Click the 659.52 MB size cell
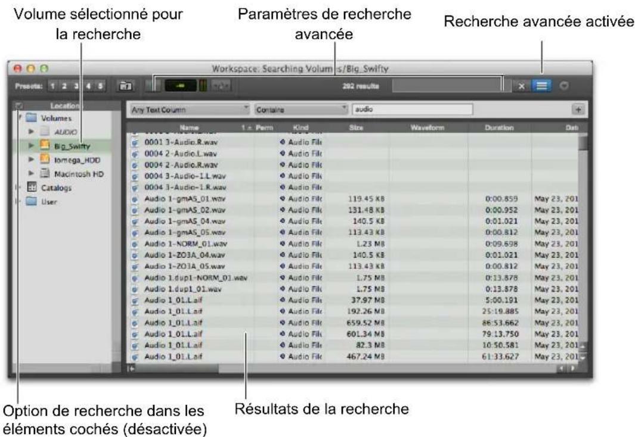The image size is (635, 437). tap(365, 323)
